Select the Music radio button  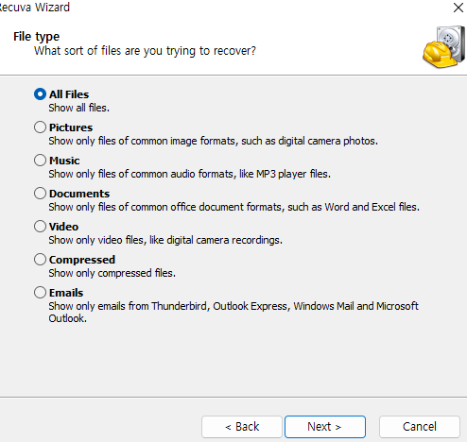pyautogui.click(x=40, y=161)
